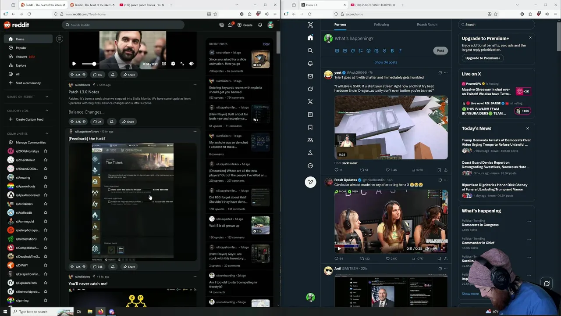Open File Explorer from taskbar

[90, 312]
